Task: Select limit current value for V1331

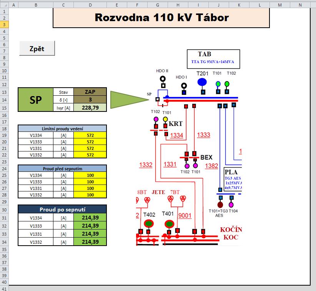Action: pyautogui.click(x=90, y=148)
